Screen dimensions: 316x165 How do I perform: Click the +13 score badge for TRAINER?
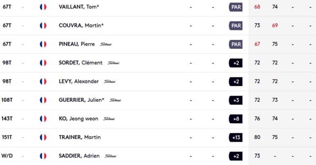(236, 137)
